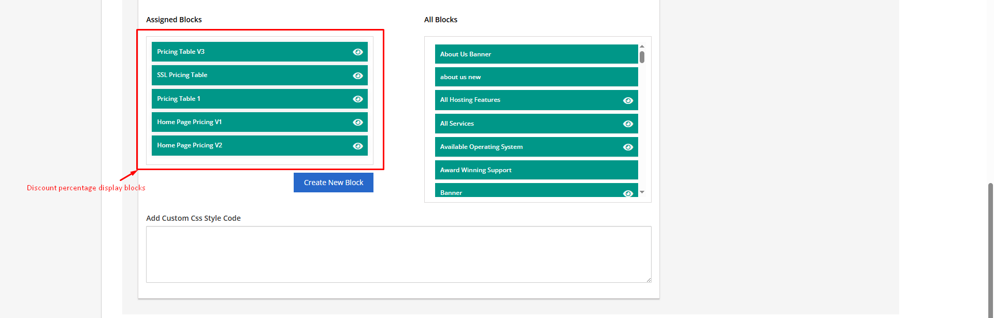Click eye icon on Home Page Pricing V1
994x318 pixels.
click(357, 122)
